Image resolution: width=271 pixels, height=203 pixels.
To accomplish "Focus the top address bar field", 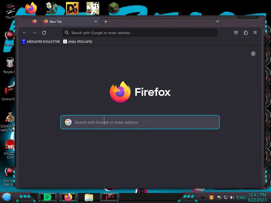I will coord(140,33).
